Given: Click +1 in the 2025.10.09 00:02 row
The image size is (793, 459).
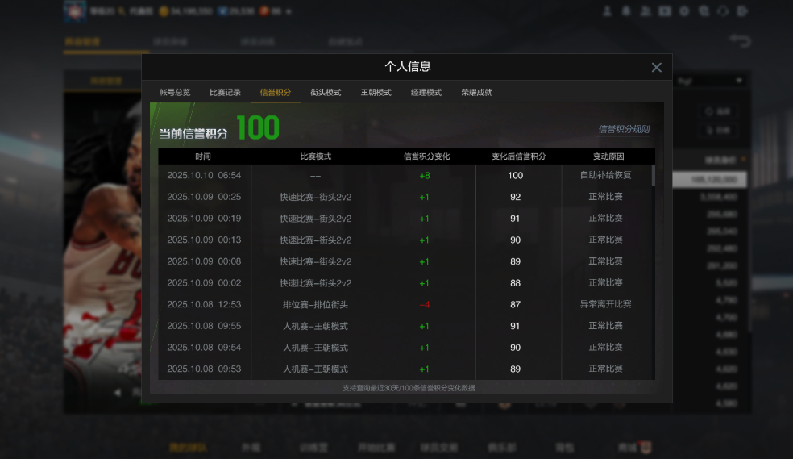Looking at the screenshot, I should click(x=424, y=283).
